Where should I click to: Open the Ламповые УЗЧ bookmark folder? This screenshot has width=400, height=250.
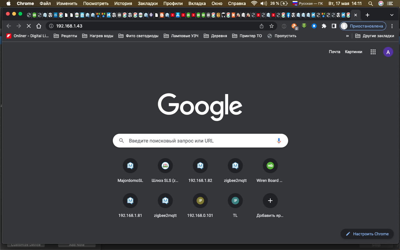[x=181, y=36]
